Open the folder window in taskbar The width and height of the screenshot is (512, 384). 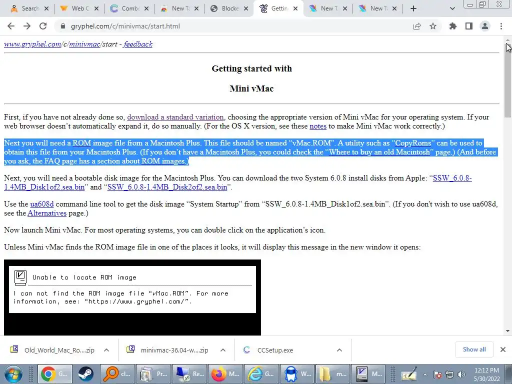click(332, 374)
